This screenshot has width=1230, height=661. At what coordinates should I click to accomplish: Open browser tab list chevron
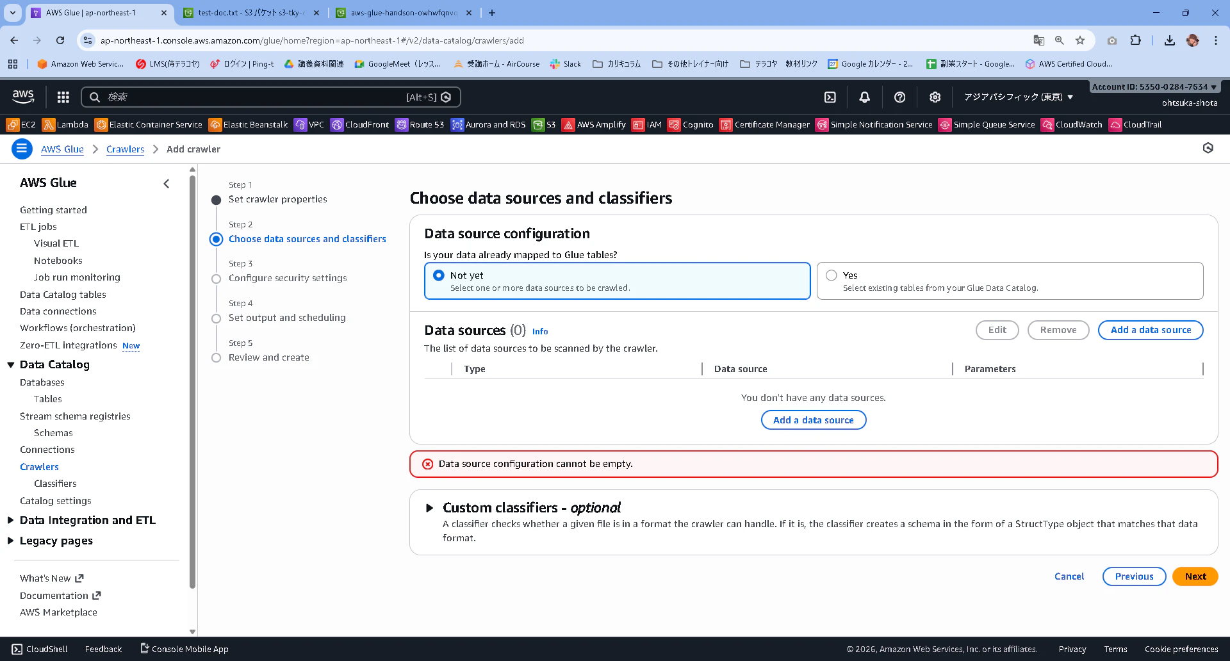(13, 13)
